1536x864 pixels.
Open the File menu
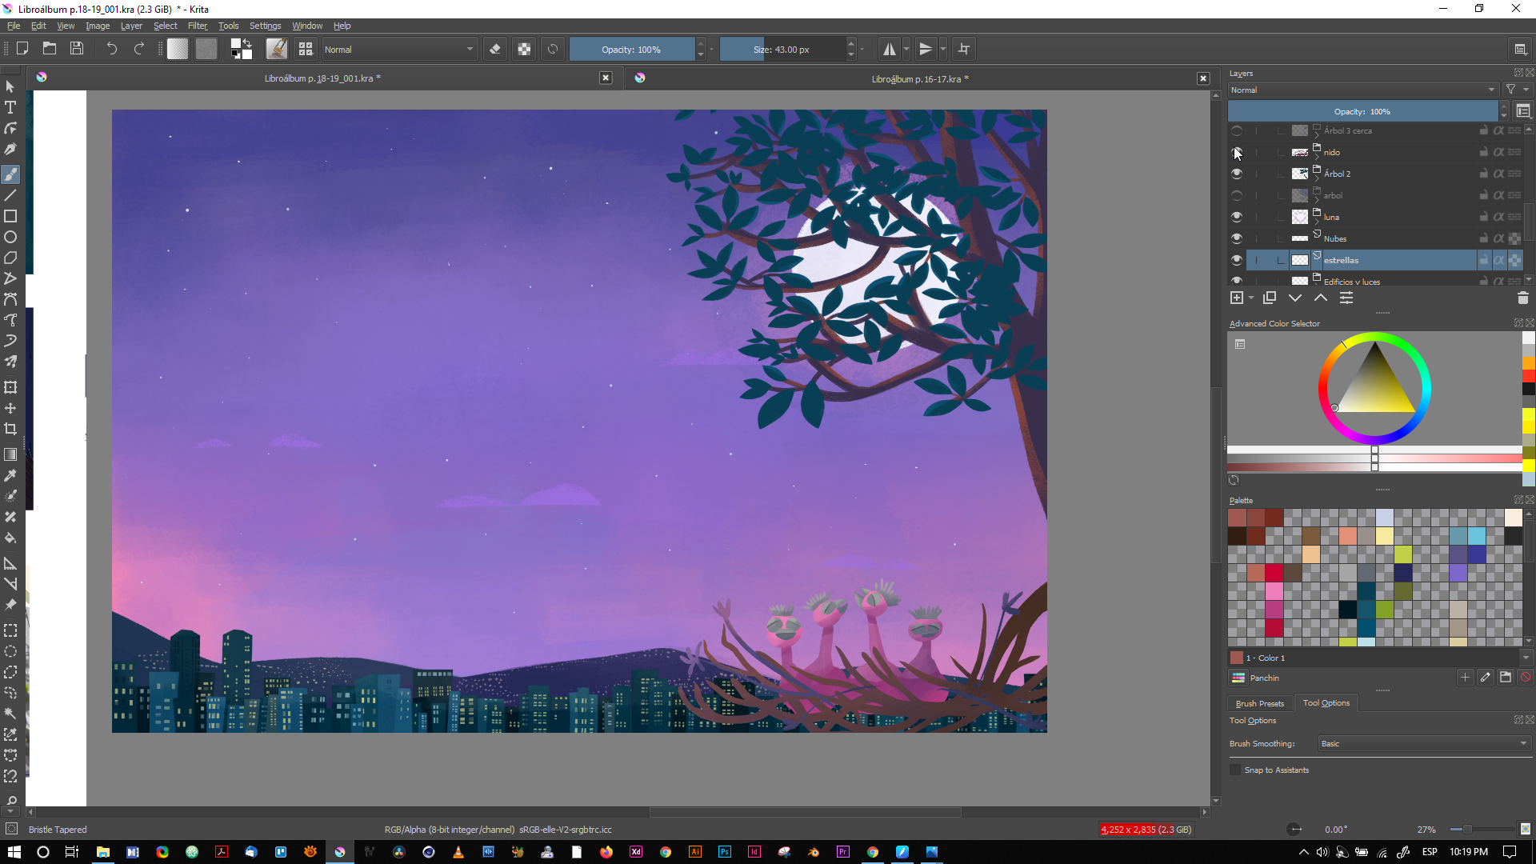14,26
